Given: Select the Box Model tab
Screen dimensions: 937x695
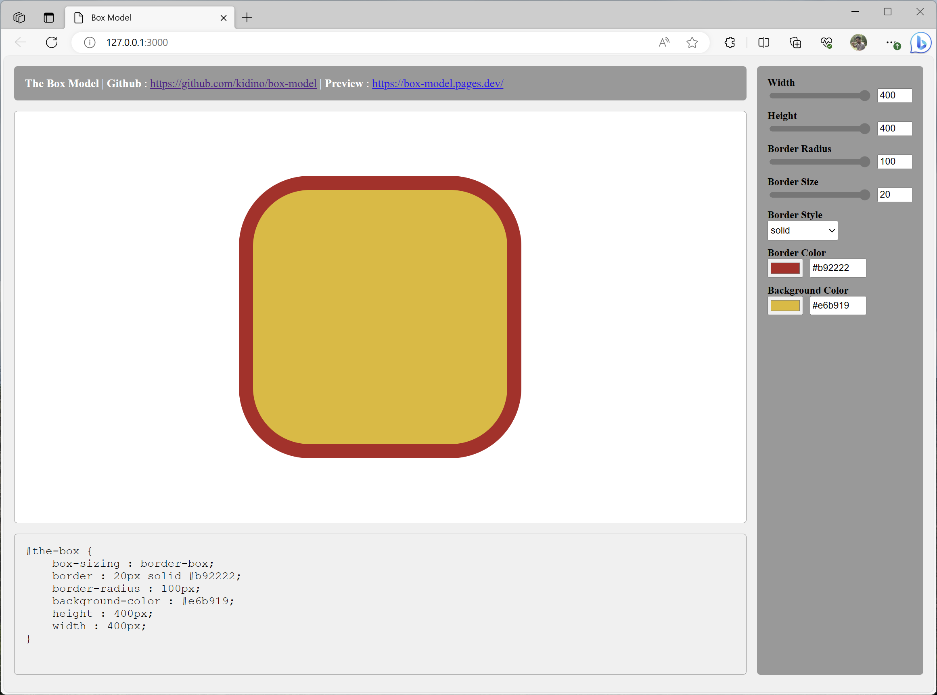Looking at the screenshot, I should coord(143,18).
